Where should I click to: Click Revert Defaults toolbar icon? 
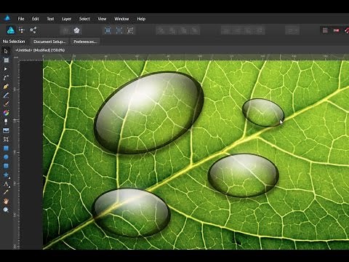(76, 31)
